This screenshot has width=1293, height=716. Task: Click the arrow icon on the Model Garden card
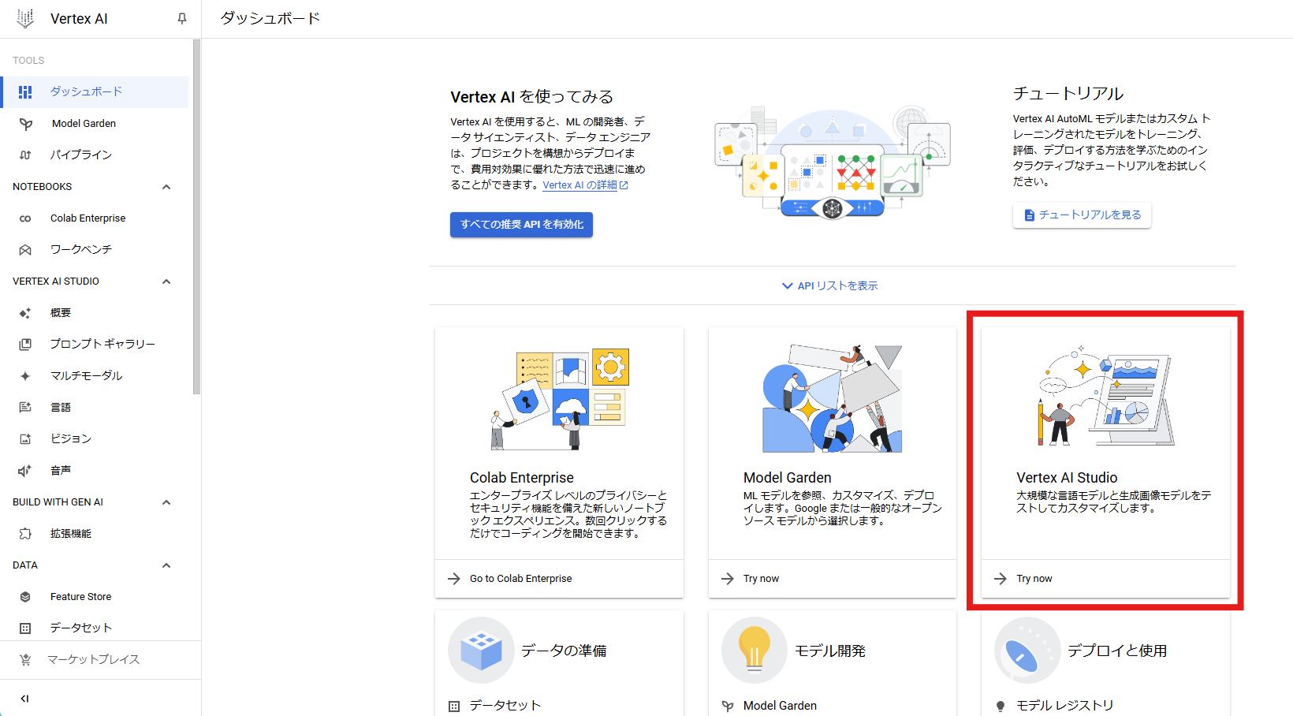(x=728, y=579)
